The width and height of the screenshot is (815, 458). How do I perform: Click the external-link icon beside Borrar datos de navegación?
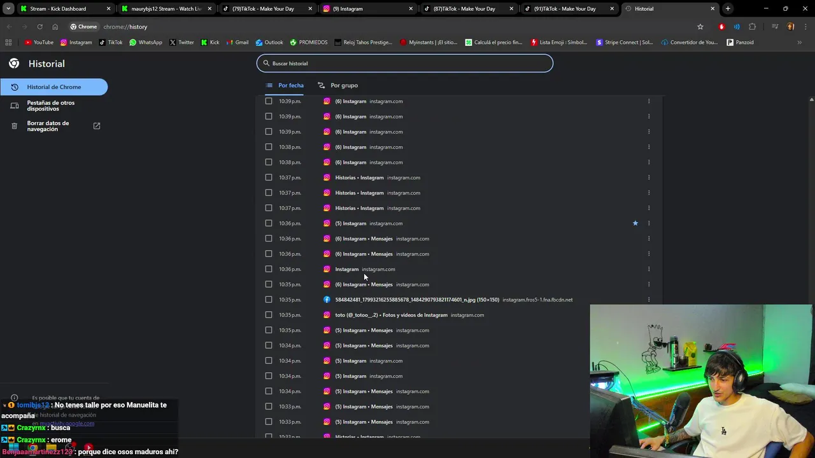point(97,126)
